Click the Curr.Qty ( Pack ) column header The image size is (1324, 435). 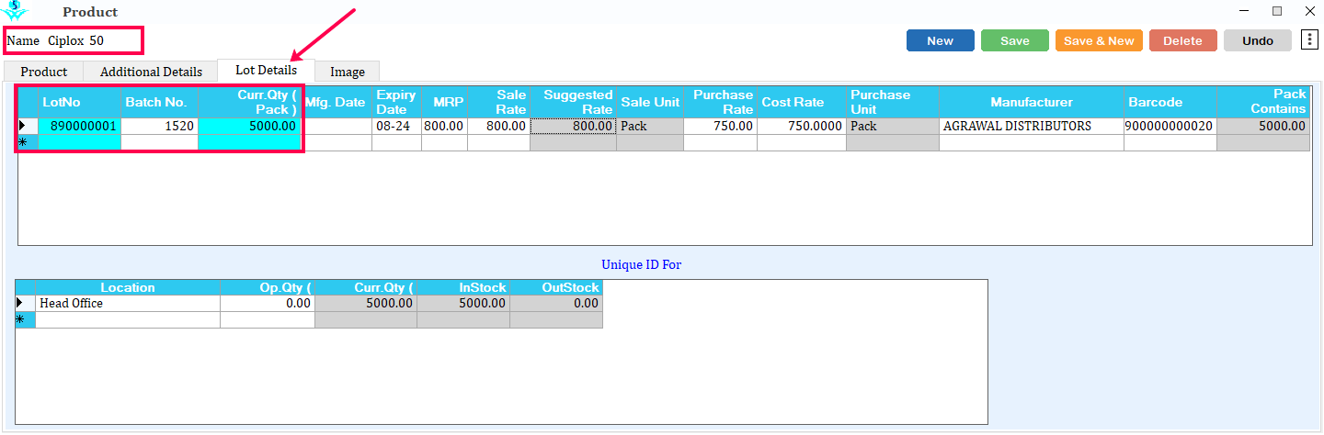tap(248, 102)
